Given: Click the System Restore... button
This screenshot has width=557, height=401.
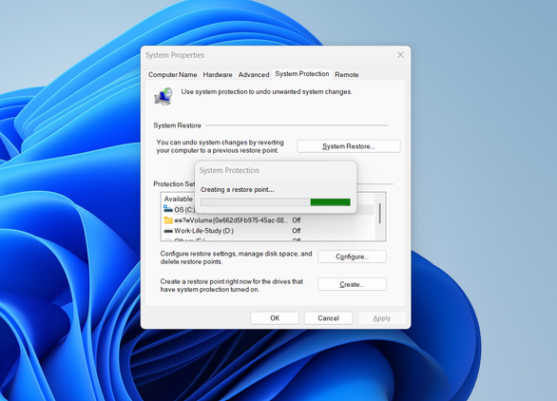Looking at the screenshot, I should [x=349, y=146].
